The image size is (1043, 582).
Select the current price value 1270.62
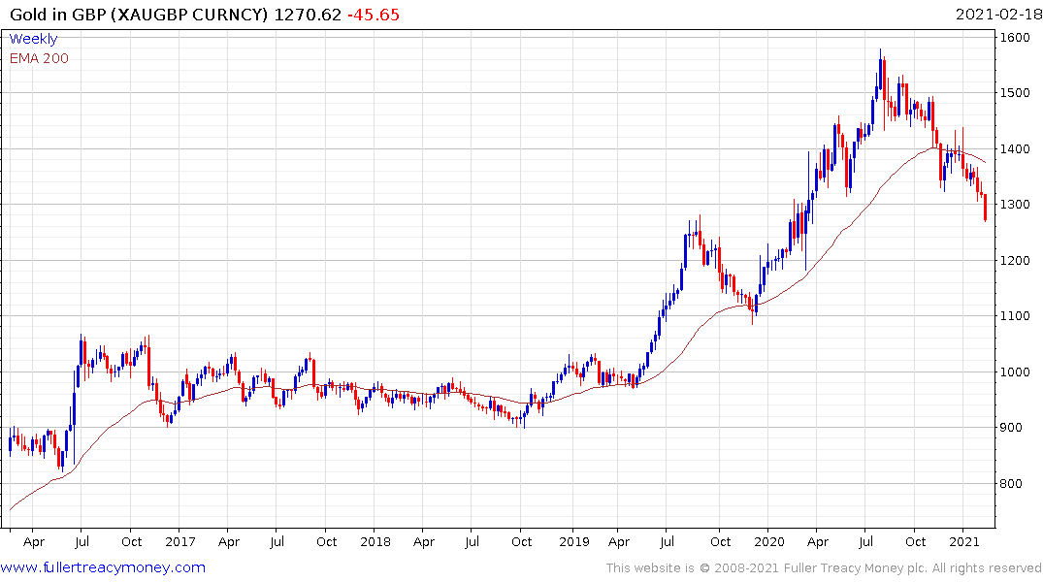click(308, 14)
